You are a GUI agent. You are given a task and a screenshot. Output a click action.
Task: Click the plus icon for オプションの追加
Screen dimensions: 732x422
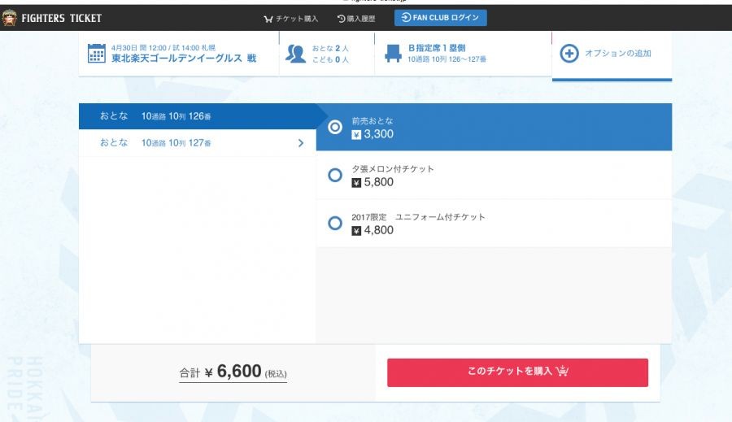coord(570,54)
